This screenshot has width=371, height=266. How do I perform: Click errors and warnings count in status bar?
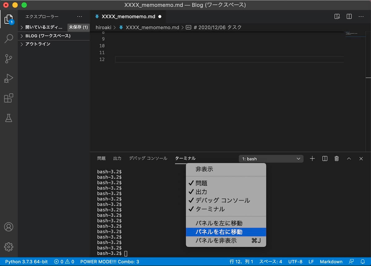click(x=64, y=262)
